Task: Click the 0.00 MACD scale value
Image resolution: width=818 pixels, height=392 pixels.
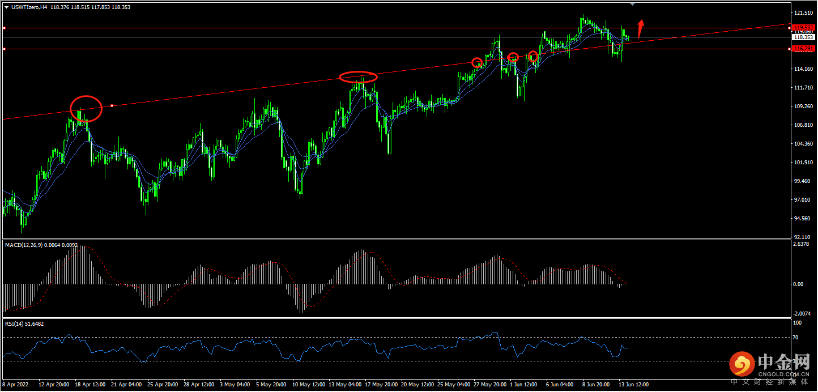Action: [799, 284]
